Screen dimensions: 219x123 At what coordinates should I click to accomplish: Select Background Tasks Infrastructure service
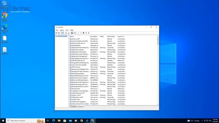pyautogui.click(x=98, y=71)
